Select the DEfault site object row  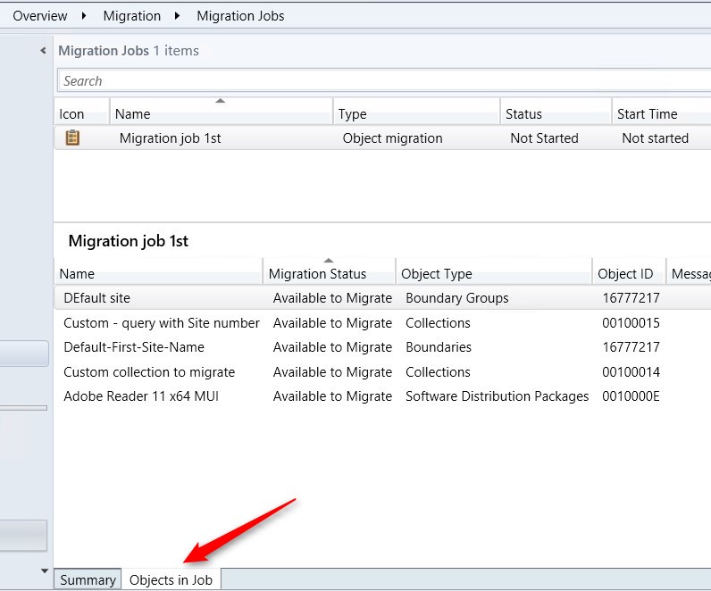click(x=382, y=298)
